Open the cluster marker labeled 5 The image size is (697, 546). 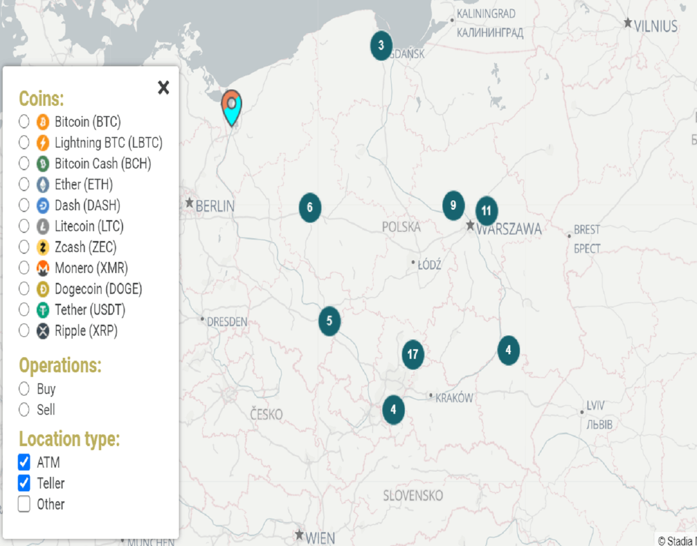pyautogui.click(x=329, y=321)
